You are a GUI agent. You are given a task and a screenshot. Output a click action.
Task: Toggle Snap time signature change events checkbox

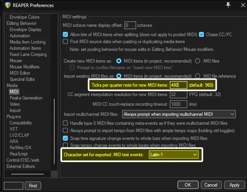click(66, 138)
